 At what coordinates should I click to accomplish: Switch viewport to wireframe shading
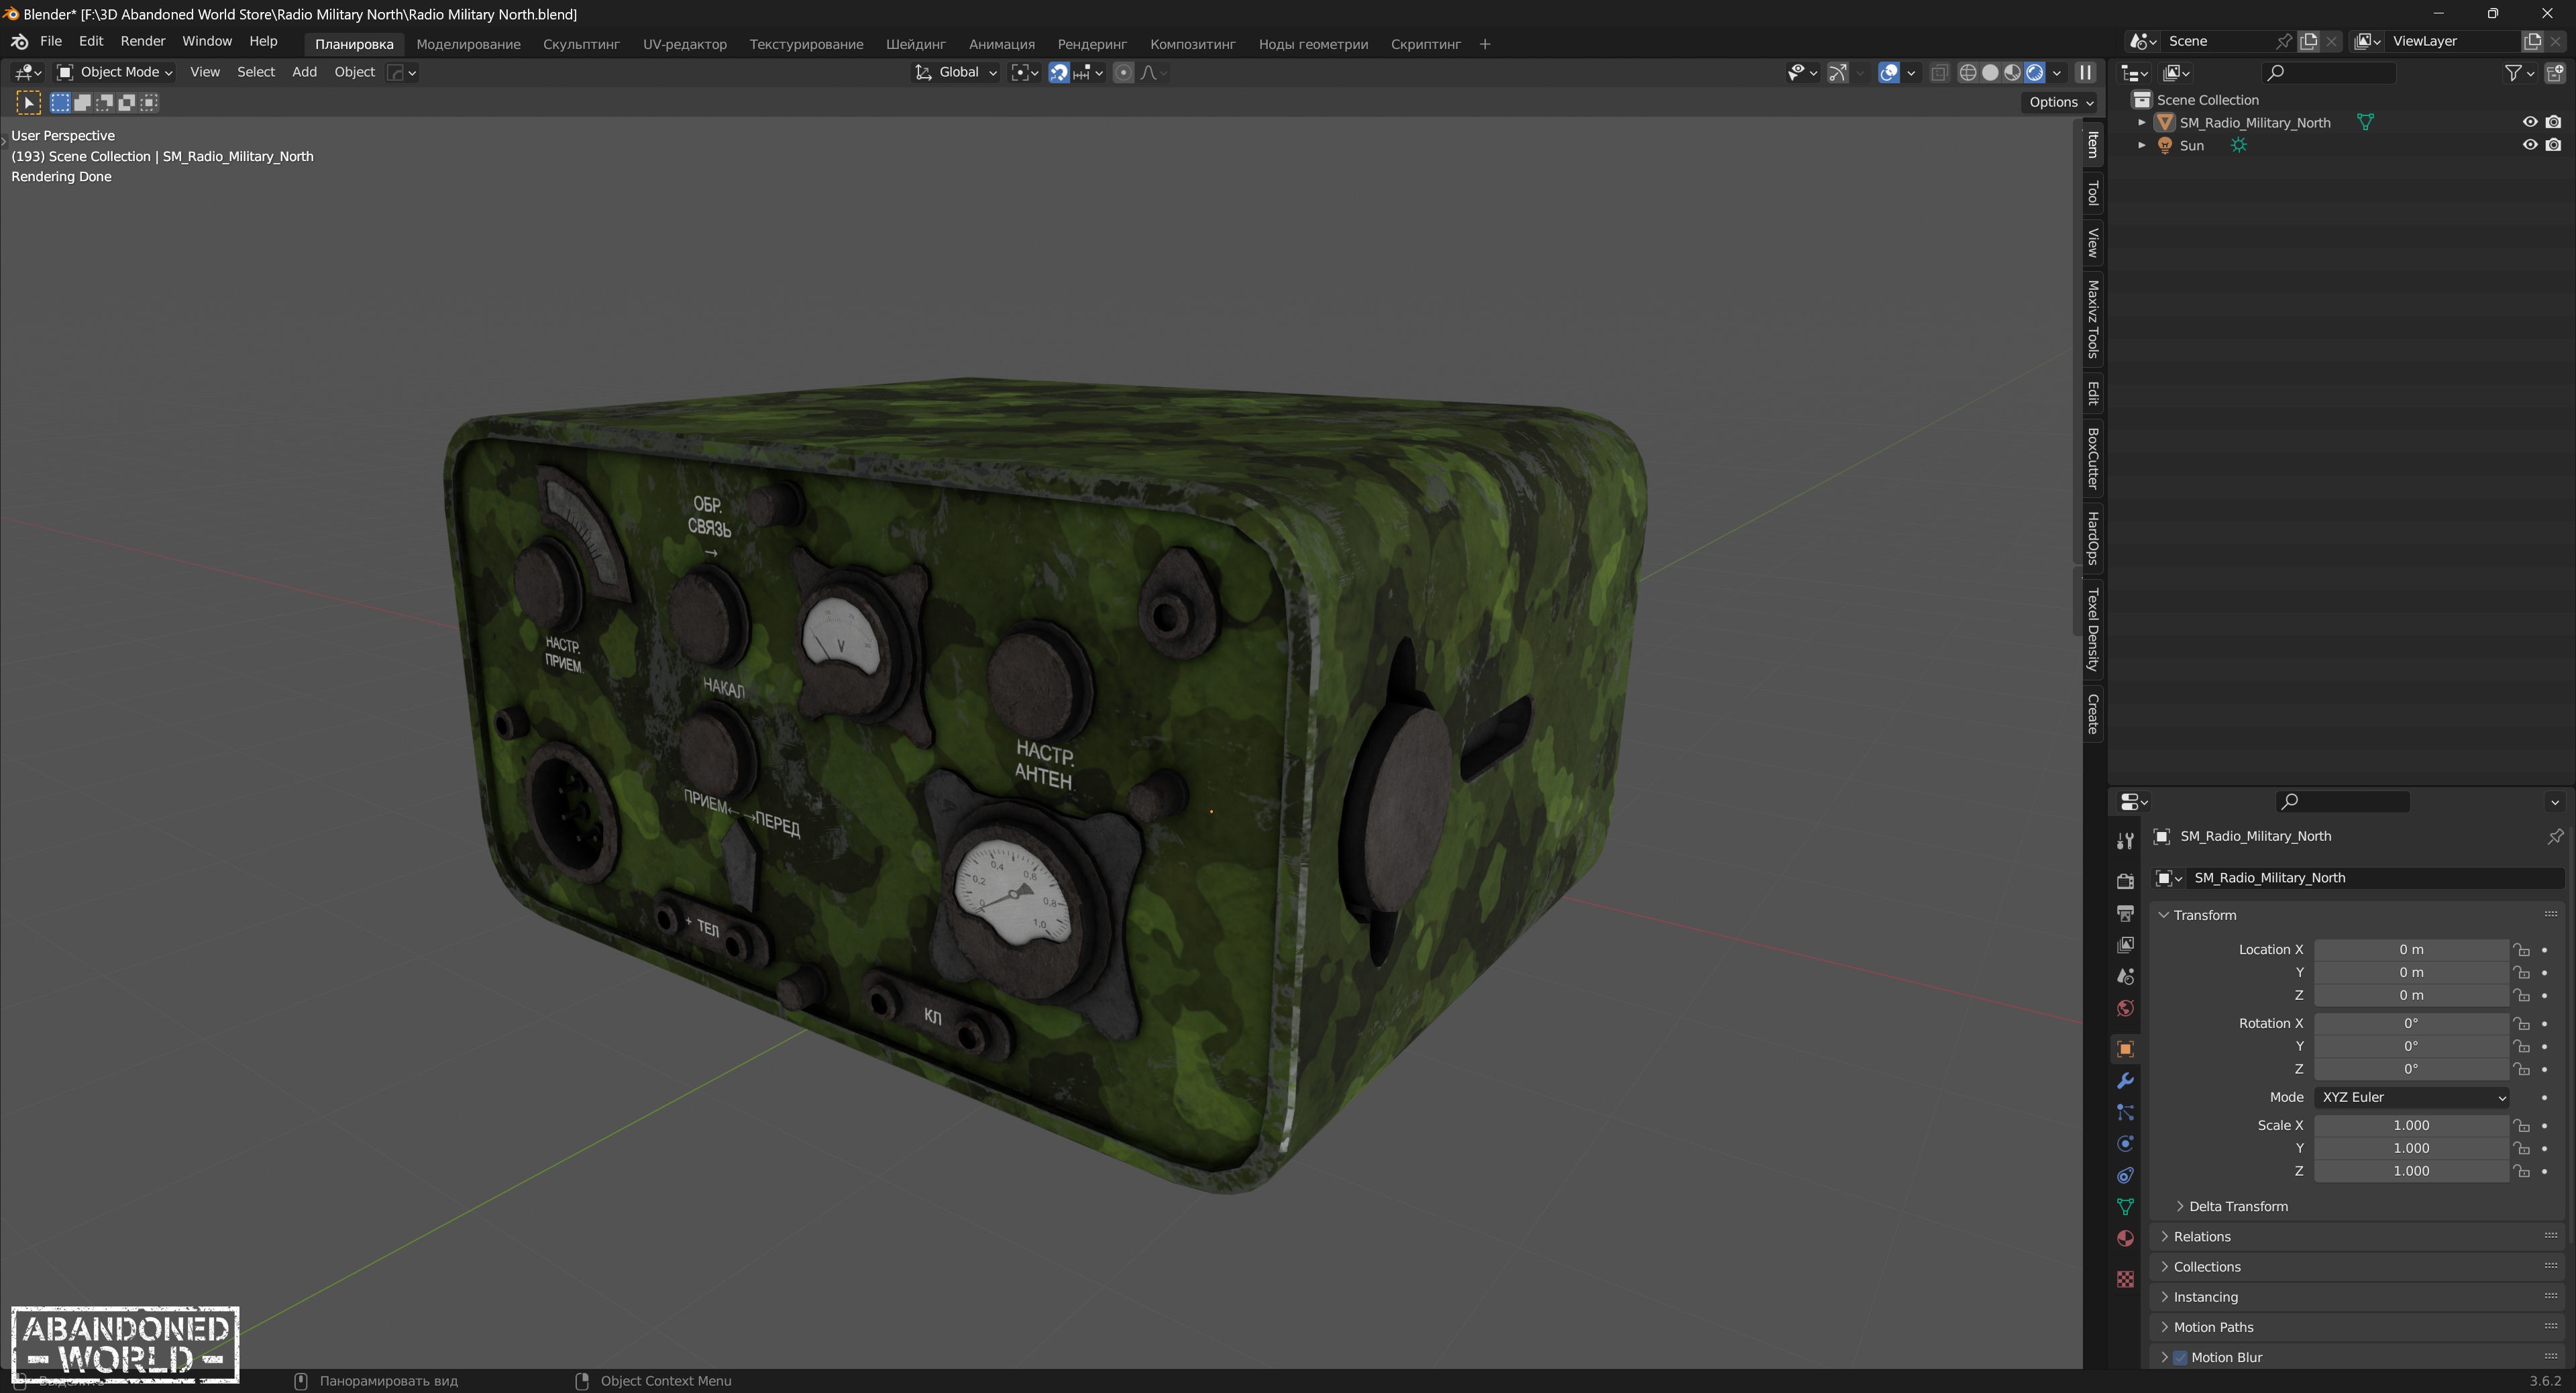pos(1967,72)
